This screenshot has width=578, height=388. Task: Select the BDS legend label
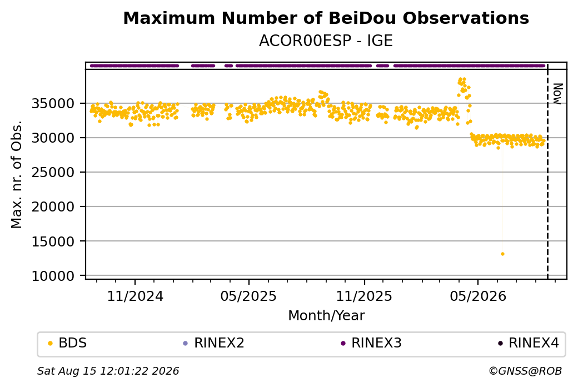[x=73, y=343]
